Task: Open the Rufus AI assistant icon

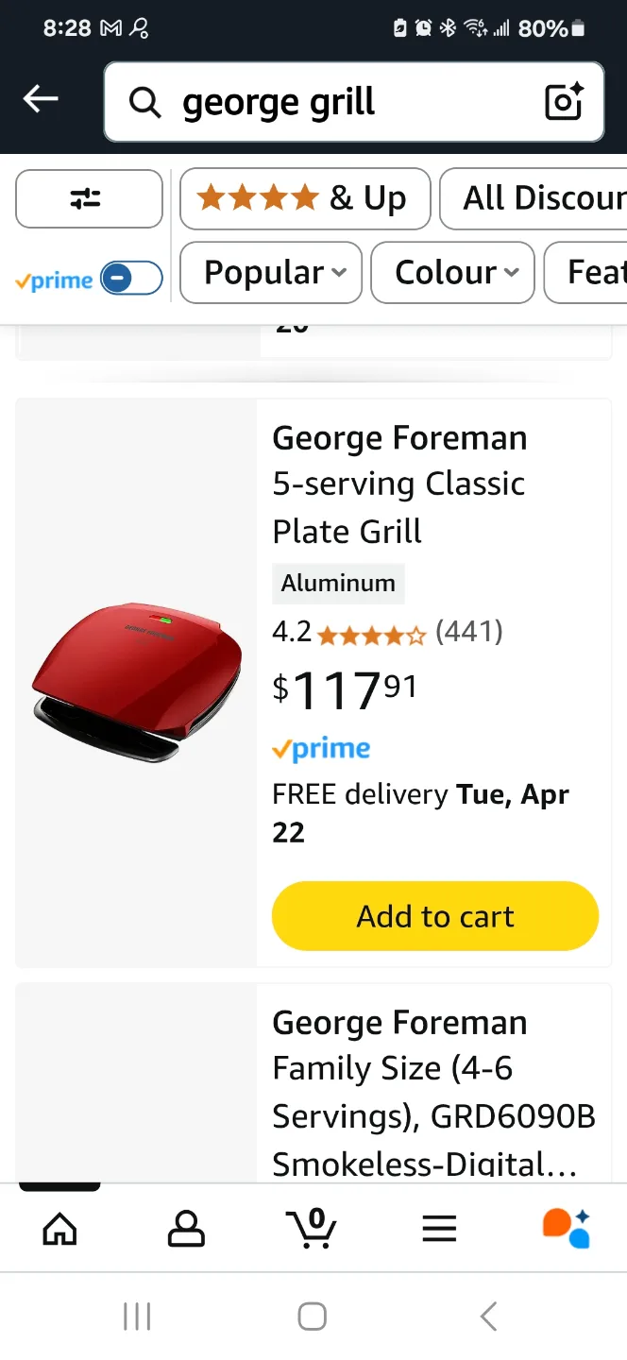Action: [x=565, y=1227]
